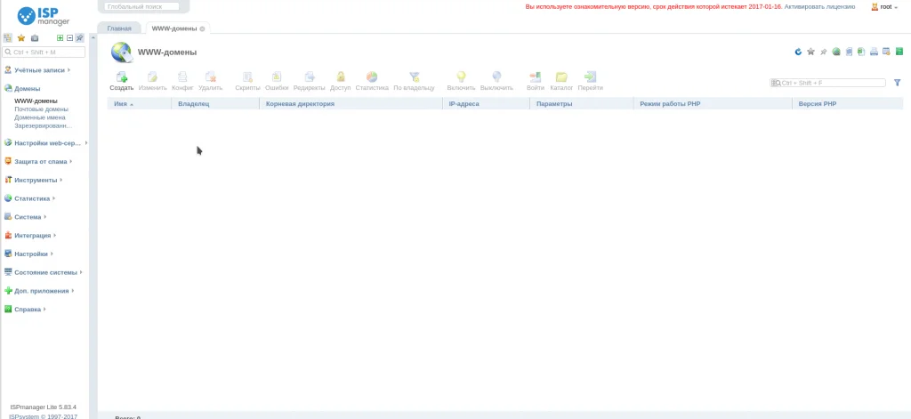Click the blue document export icon in page header
This screenshot has width=911, height=419.
(849, 52)
